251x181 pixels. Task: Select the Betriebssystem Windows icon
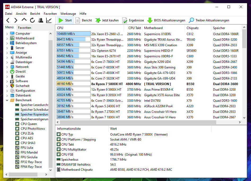(x=12, y=43)
